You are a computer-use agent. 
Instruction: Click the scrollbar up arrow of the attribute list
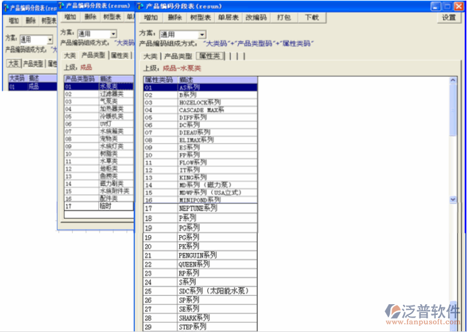[452, 80]
